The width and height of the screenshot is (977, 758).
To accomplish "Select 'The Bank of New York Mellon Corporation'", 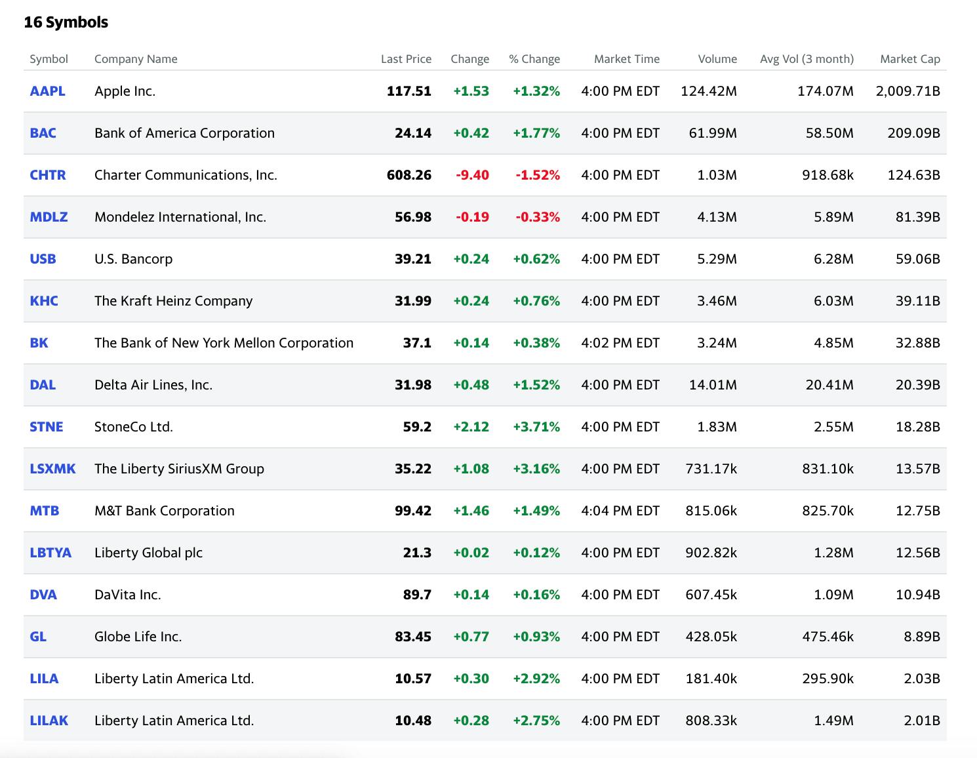I will click(224, 343).
